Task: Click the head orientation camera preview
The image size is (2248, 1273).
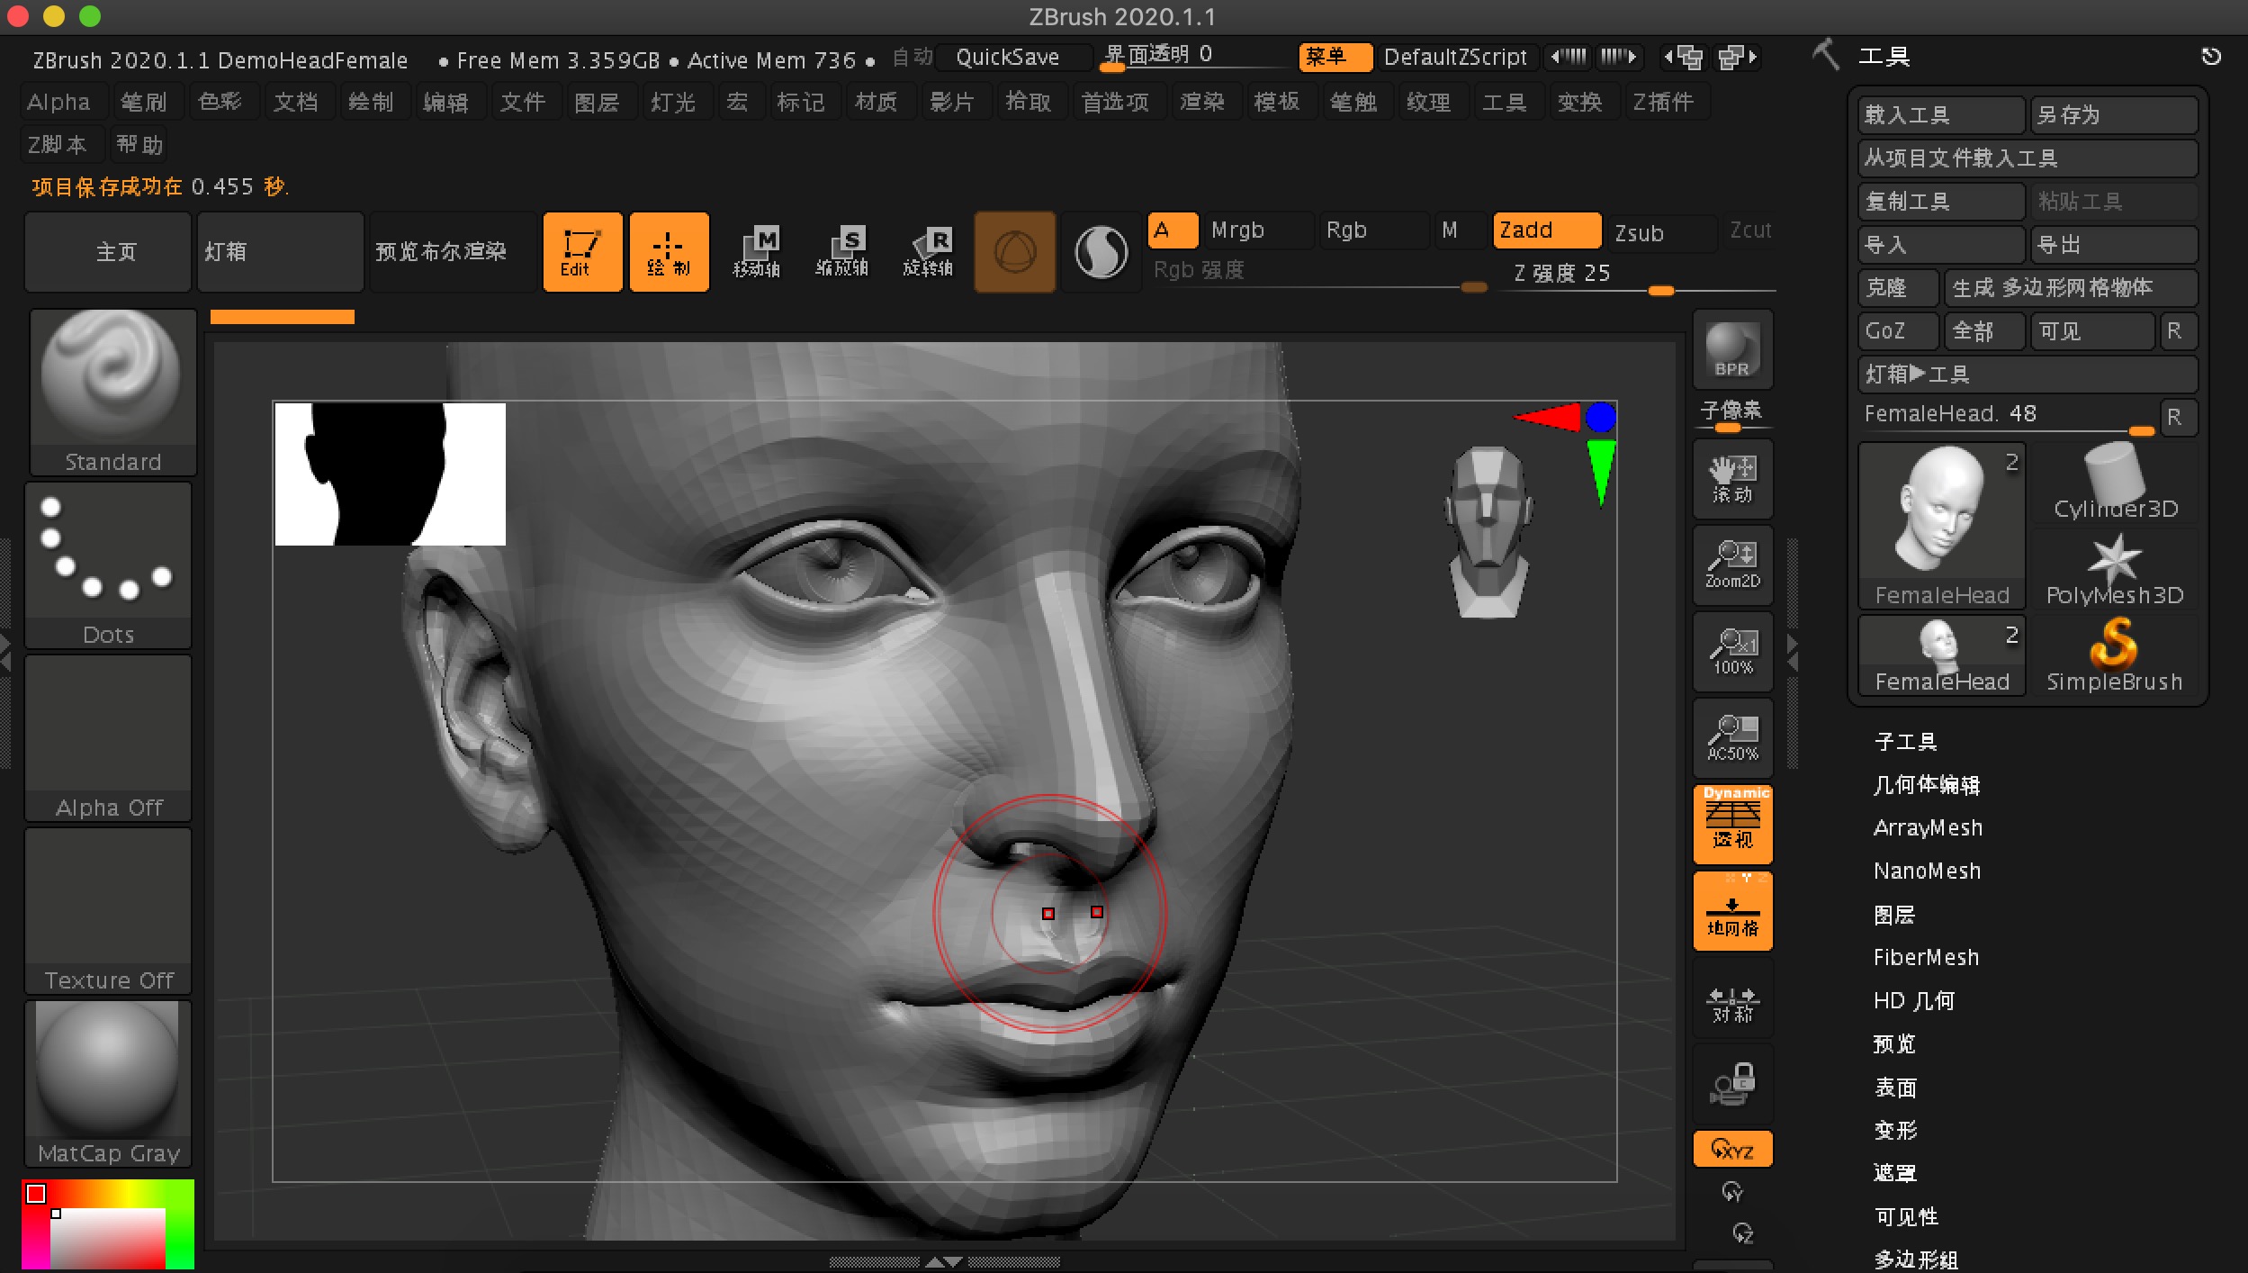Action: click(x=1488, y=531)
